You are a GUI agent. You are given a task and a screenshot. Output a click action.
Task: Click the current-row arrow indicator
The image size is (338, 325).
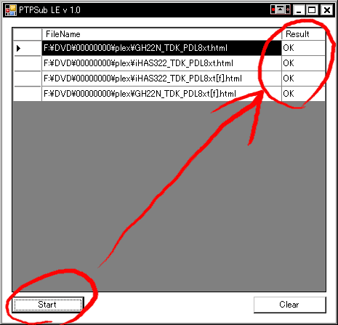point(18,48)
